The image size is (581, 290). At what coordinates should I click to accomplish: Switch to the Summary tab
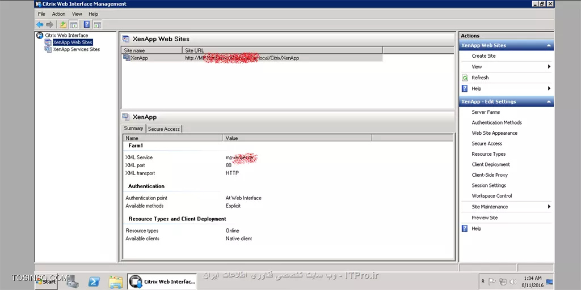click(133, 129)
